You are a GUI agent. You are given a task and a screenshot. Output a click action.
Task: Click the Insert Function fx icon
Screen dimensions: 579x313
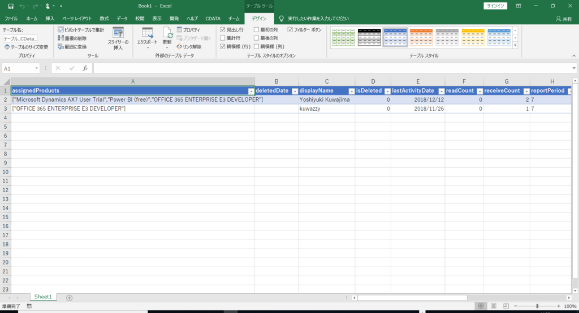tap(85, 68)
